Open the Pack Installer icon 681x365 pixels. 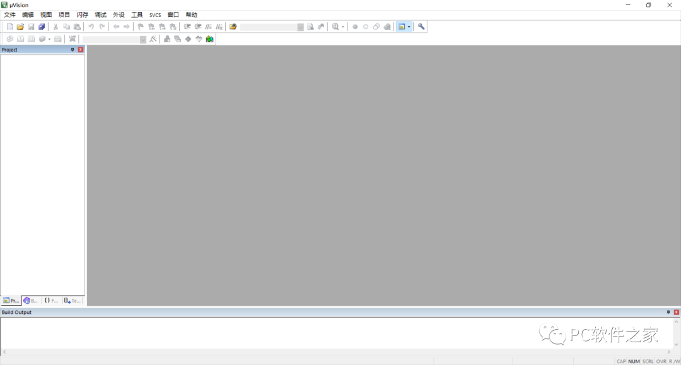210,39
